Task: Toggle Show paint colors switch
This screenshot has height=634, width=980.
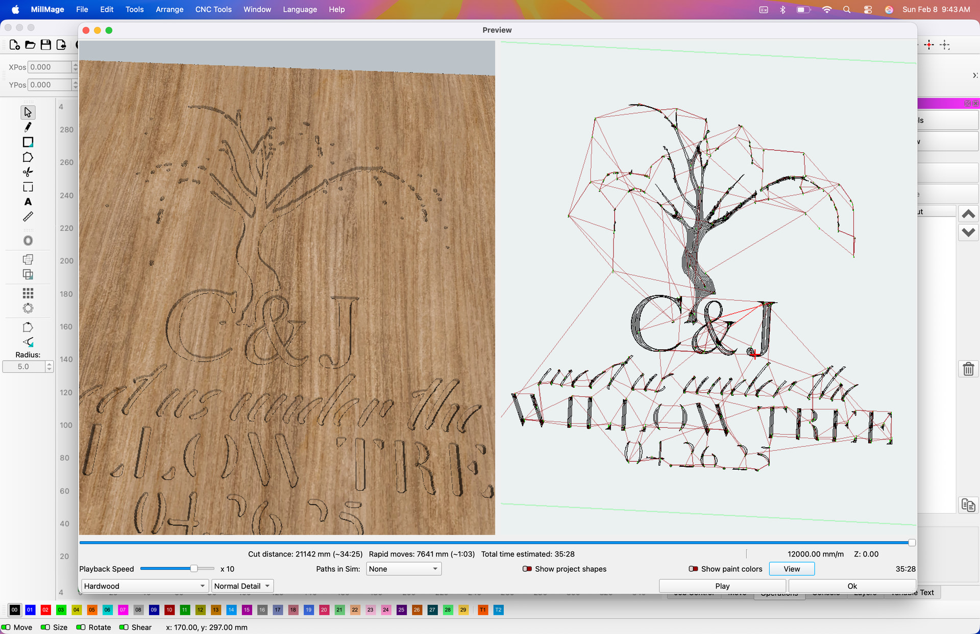Action: click(693, 569)
